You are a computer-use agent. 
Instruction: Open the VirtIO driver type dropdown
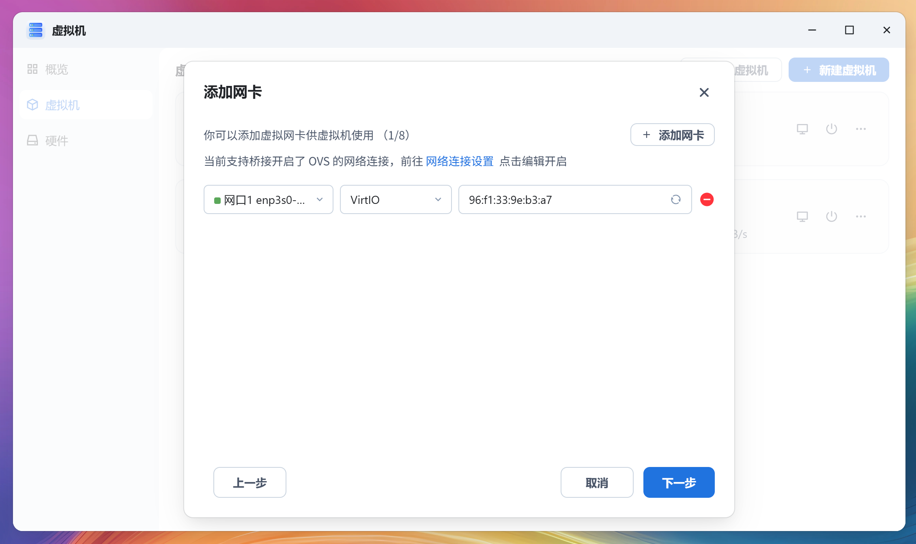[395, 199]
